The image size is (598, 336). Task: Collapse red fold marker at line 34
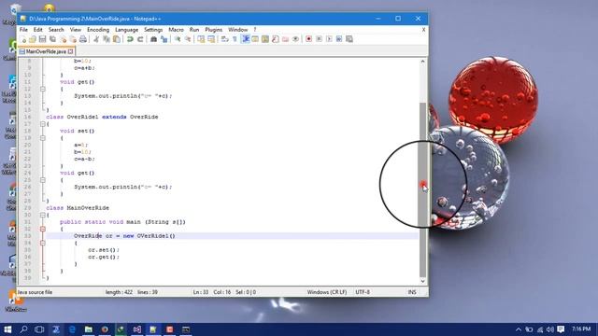(43, 243)
